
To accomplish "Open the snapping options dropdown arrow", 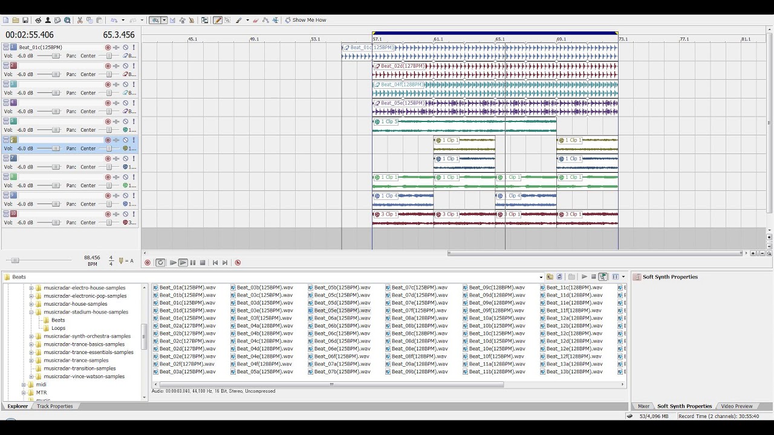I will 164,20.
